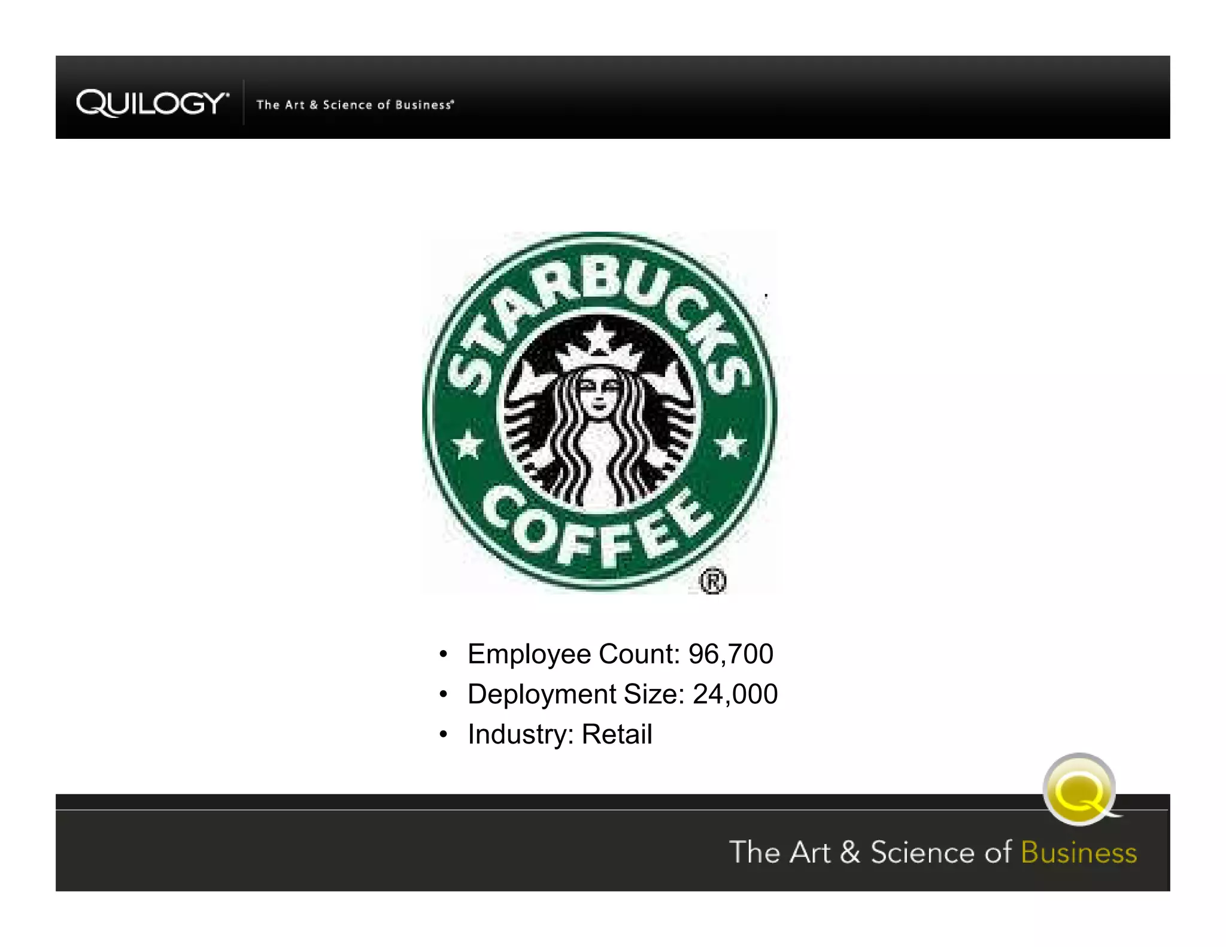
Task: Click the word Retail
Action: point(617,734)
